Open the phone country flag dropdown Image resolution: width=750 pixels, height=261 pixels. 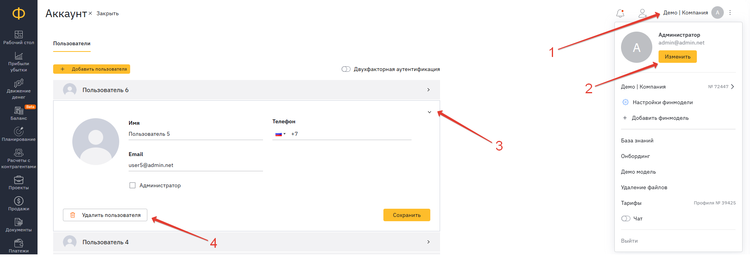coord(280,134)
